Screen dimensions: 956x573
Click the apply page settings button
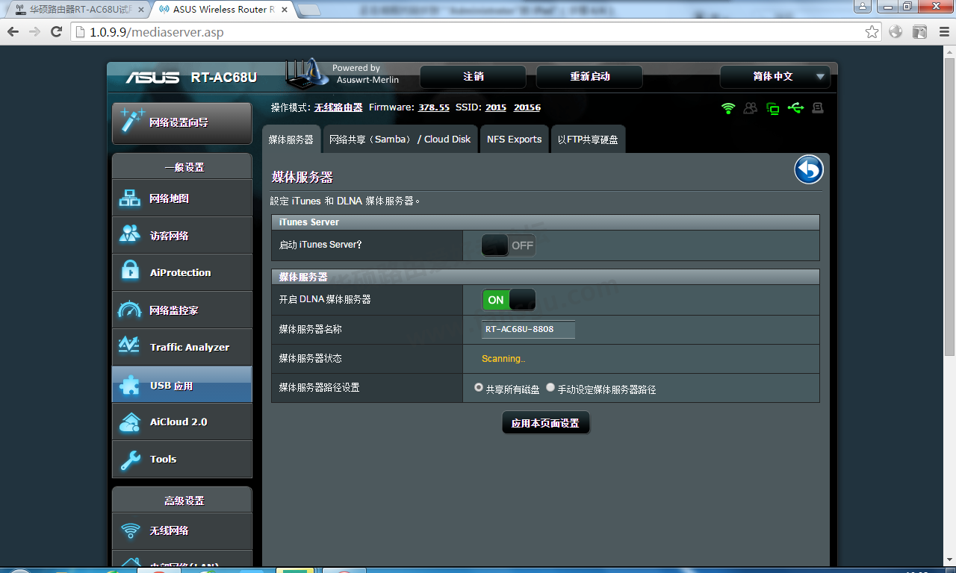click(545, 423)
